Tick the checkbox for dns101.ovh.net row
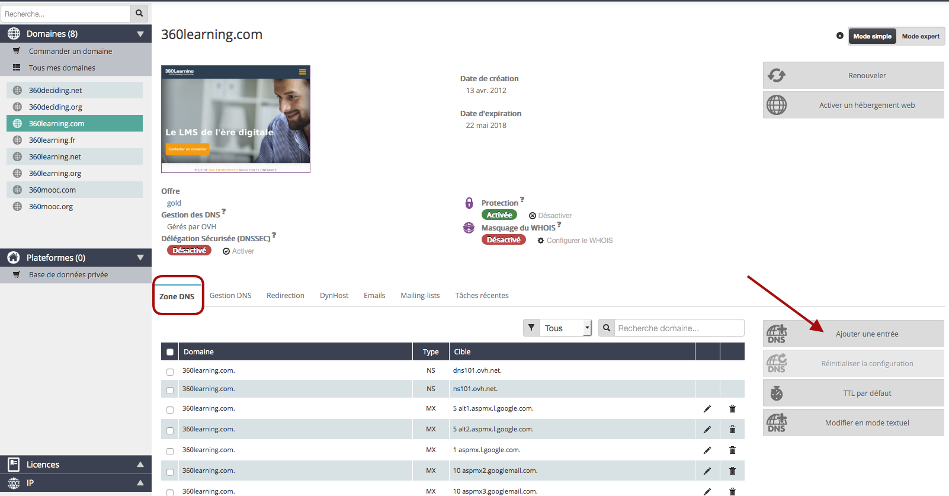 pos(170,372)
